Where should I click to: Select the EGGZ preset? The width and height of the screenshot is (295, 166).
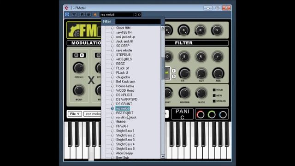tap(120, 64)
